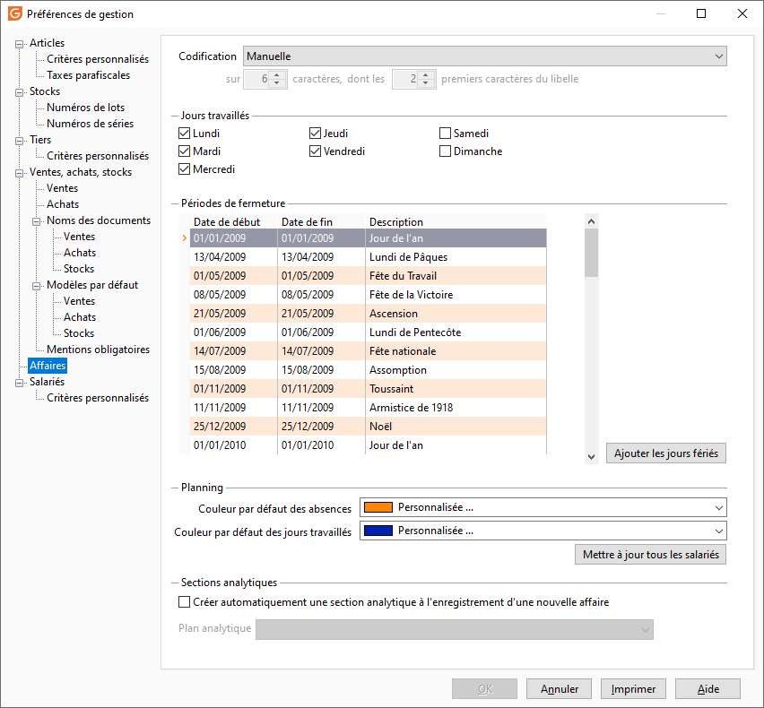Open help with the Aide button

coord(708,689)
